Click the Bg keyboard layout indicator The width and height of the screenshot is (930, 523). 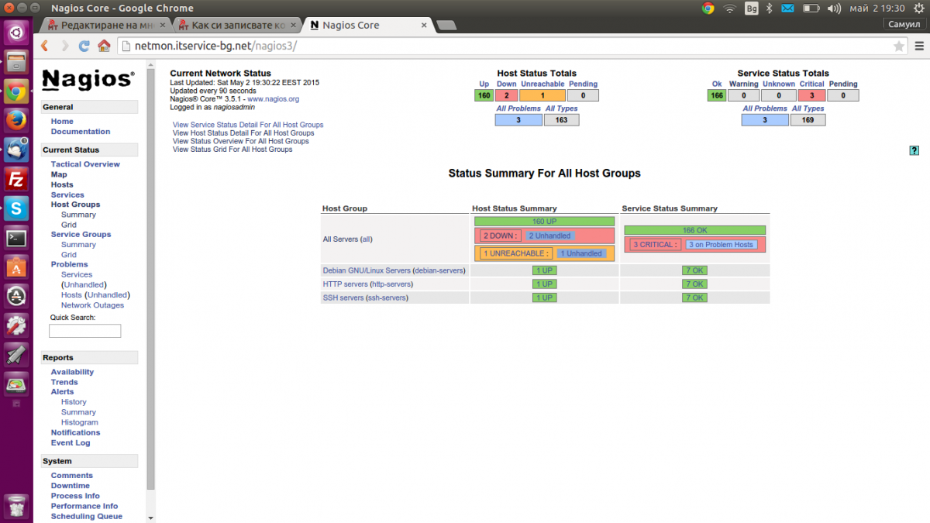[751, 9]
